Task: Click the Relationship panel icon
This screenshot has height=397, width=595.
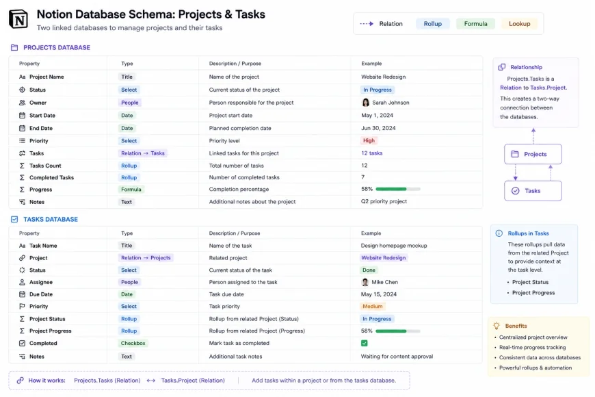Action: [x=502, y=67]
